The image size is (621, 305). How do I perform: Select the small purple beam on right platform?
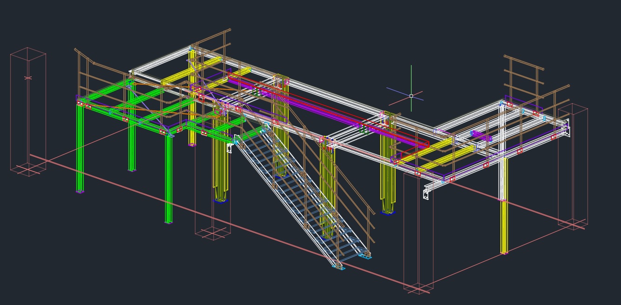481,136
